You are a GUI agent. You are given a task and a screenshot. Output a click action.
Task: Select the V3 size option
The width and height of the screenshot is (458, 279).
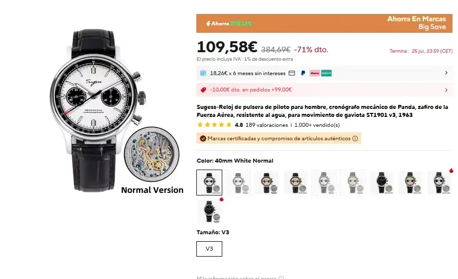pyautogui.click(x=209, y=249)
